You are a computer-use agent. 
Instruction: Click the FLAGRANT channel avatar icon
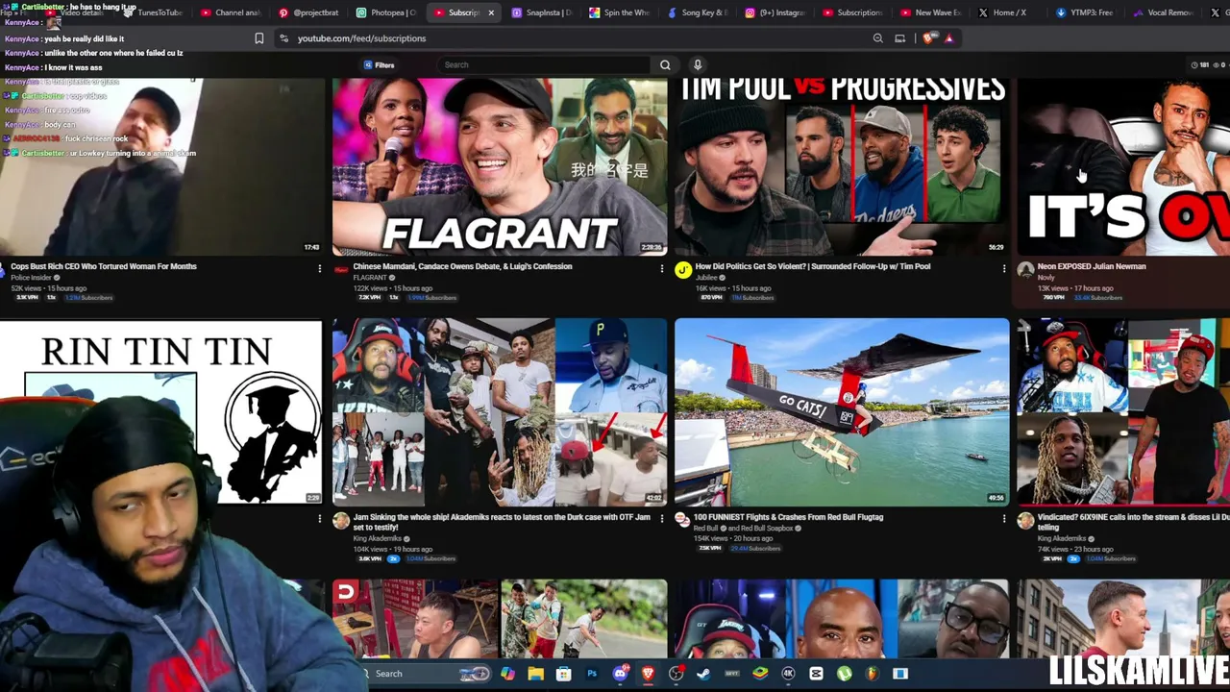[341, 270]
